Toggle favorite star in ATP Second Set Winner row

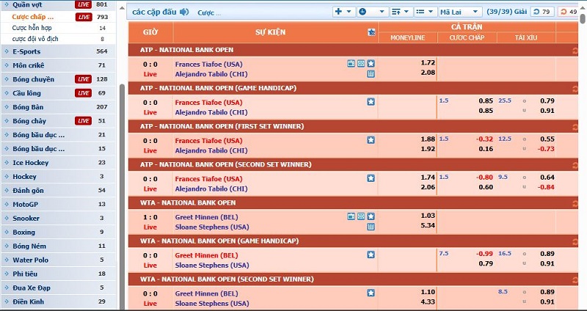pyautogui.click(x=371, y=178)
